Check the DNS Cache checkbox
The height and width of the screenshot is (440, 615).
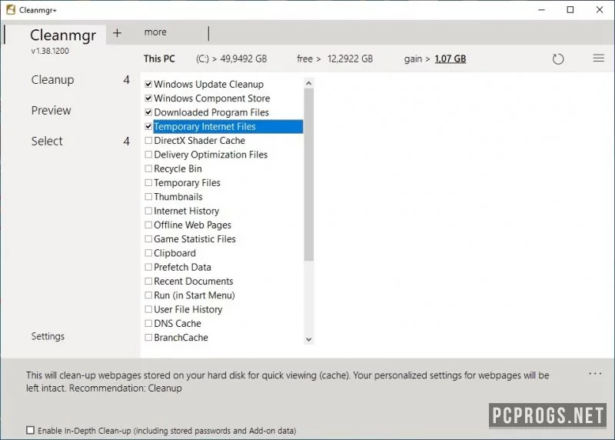tap(148, 323)
